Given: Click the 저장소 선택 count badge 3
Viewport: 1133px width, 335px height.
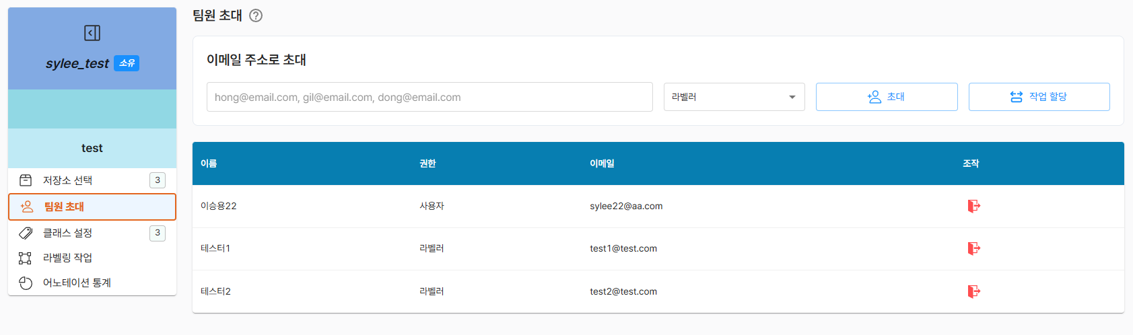Looking at the screenshot, I should tap(158, 180).
